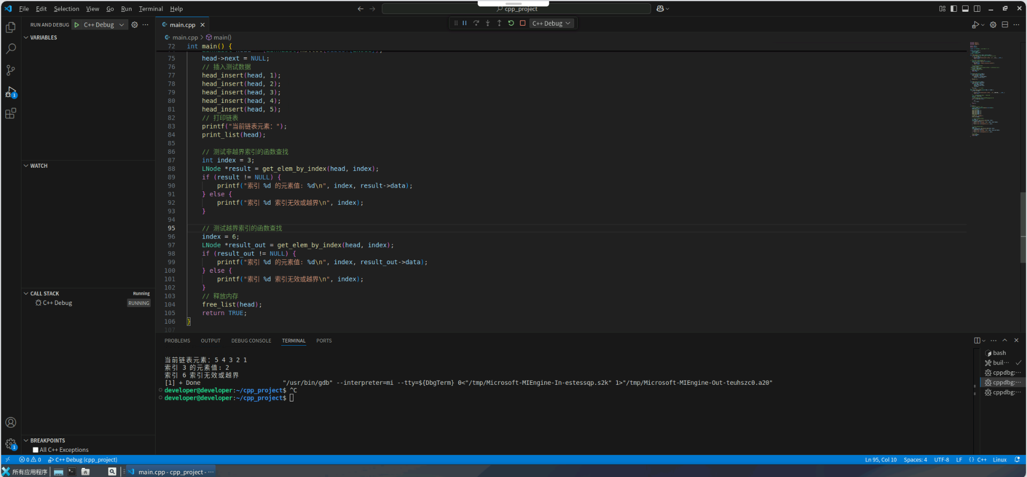Open the File menu

(24, 9)
